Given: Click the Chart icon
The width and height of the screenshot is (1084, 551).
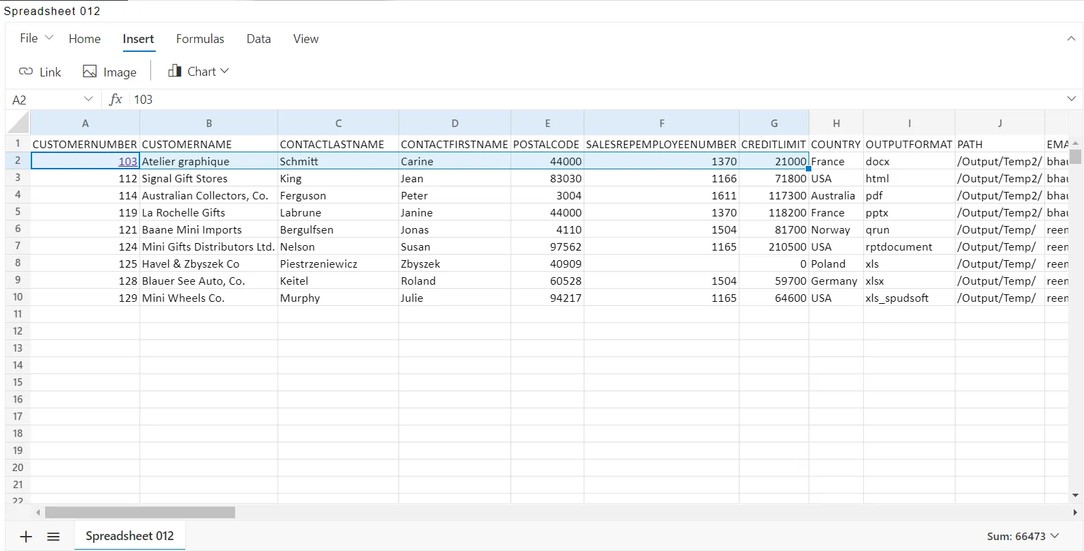Looking at the screenshot, I should pyautogui.click(x=175, y=71).
